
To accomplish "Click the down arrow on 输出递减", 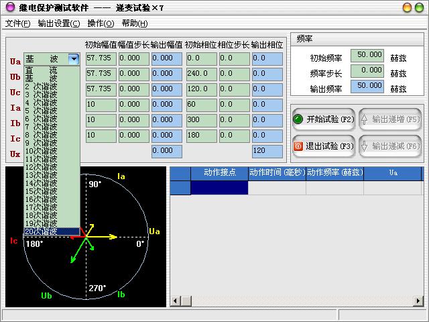I will (x=365, y=146).
